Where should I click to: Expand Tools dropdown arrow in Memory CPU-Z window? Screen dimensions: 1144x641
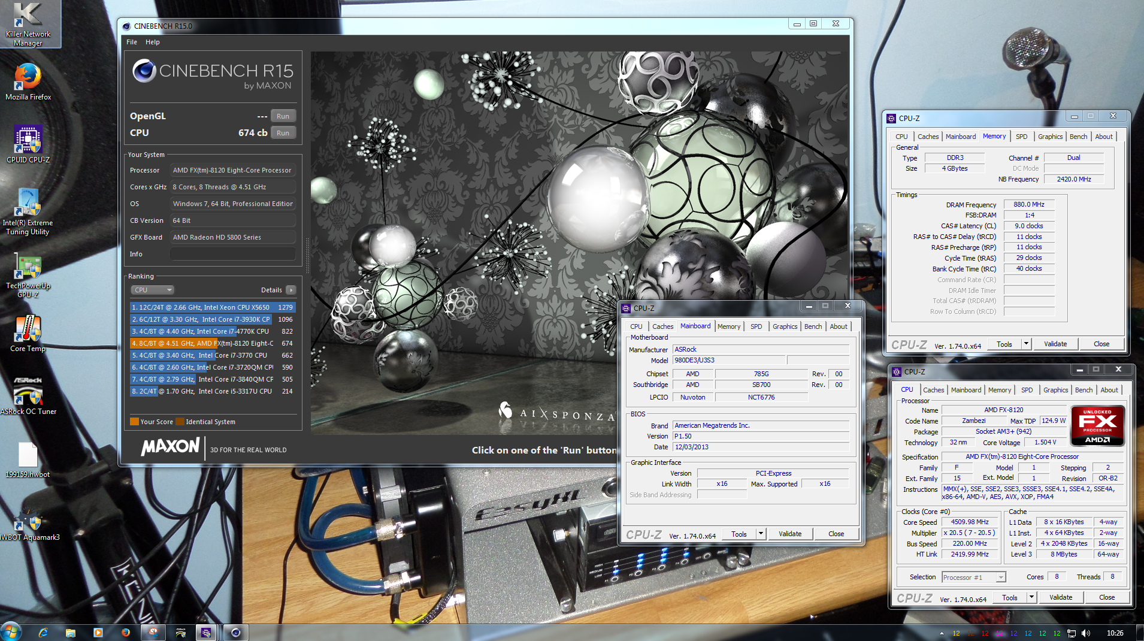[1026, 344]
